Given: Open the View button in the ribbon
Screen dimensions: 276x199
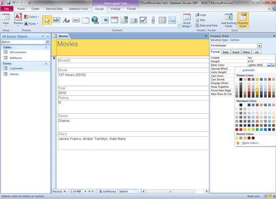Looking at the screenshot, I should 6,20.
